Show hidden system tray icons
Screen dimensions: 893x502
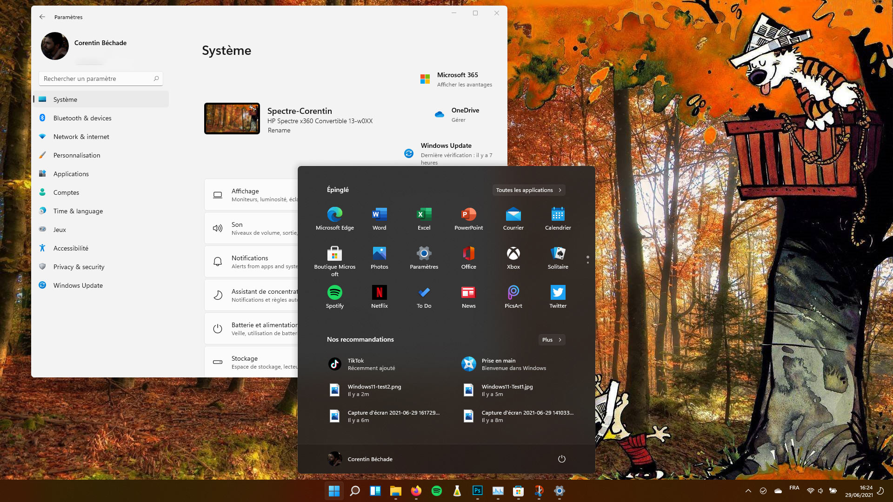[748, 491]
